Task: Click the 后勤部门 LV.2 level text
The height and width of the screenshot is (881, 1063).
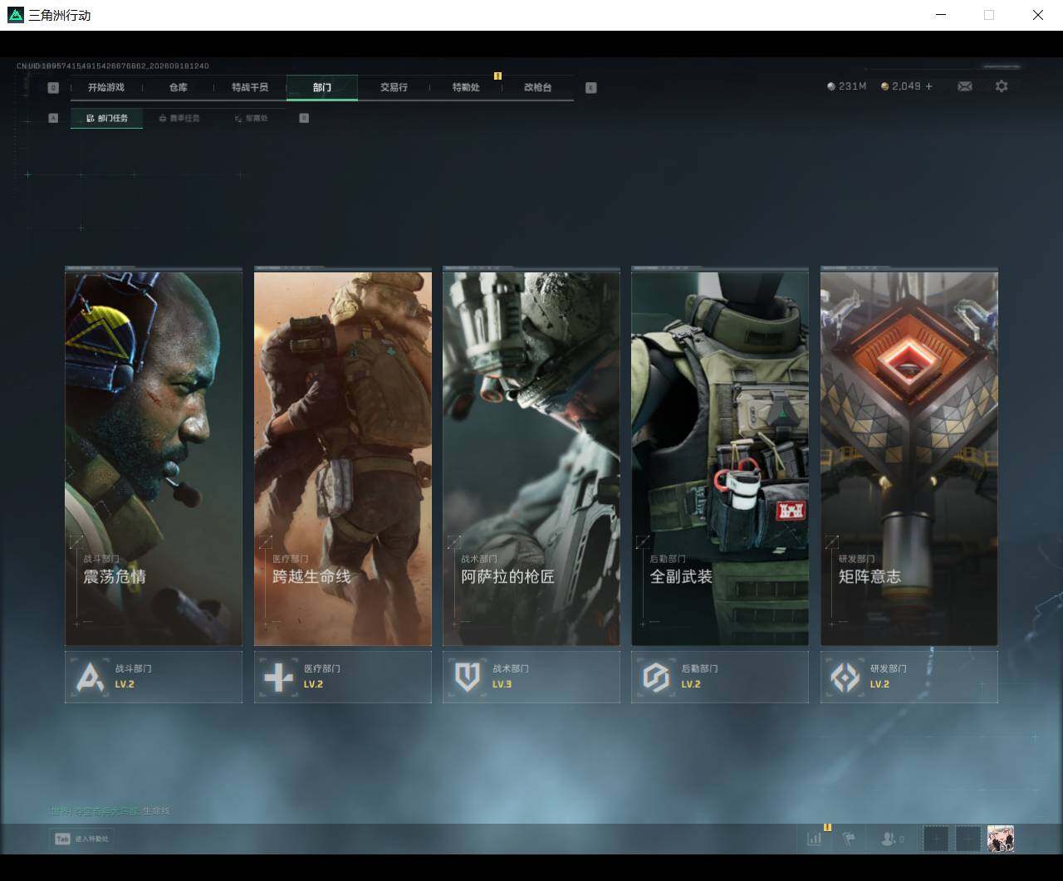Action: point(691,684)
